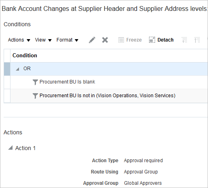The width and height of the screenshot is (208, 188).
Task: Click the Detach table button
Action: pyautogui.click(x=161, y=40)
